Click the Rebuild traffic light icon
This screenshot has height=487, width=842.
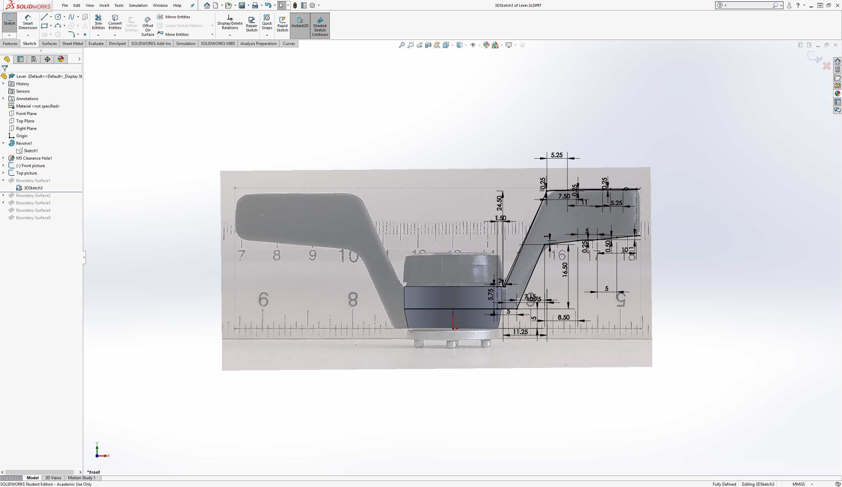[295, 5]
